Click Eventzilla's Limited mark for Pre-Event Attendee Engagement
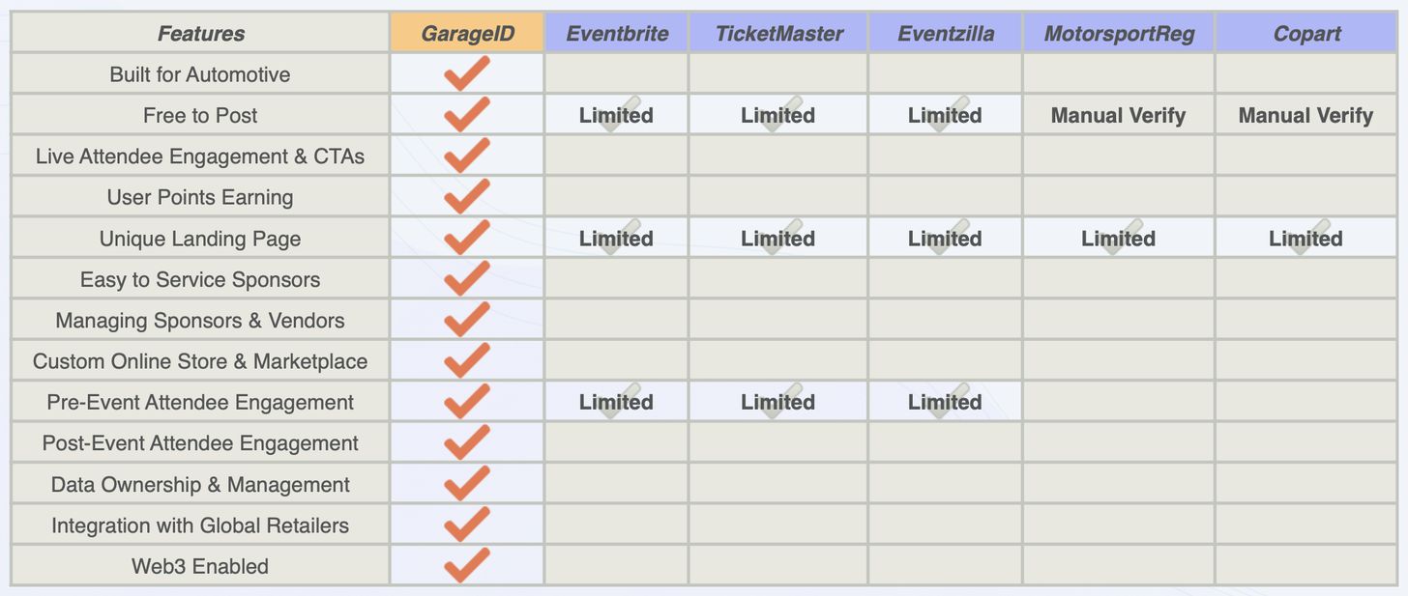 (x=945, y=402)
